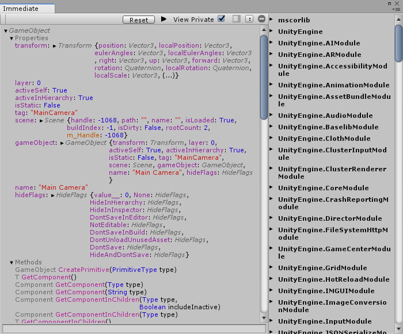403x334 pixels.
Task: Click GetComponent(Type type) method
Action: 79,285
